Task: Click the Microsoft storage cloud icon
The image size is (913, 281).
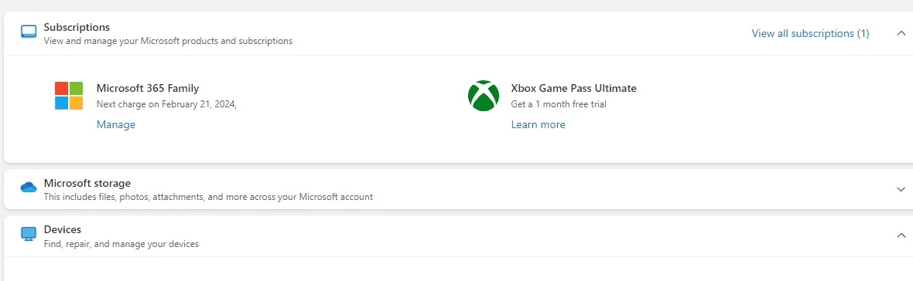Action: (x=29, y=188)
